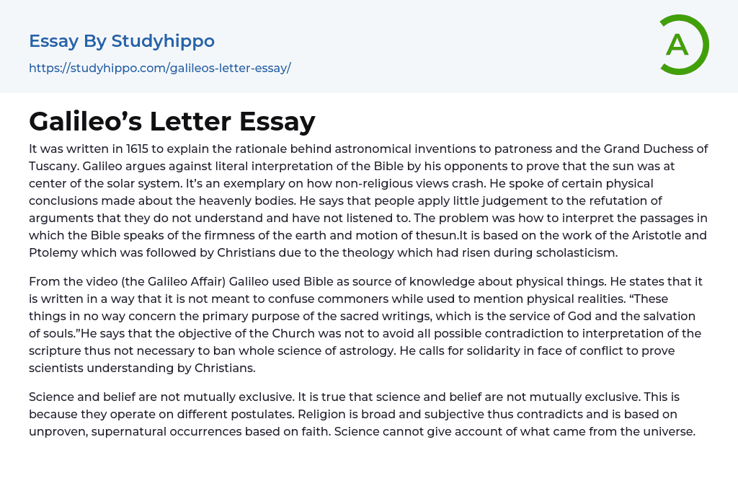Click the "Essay By Studyhippo" header title
The height and width of the screenshot is (481, 738).
[x=122, y=41]
